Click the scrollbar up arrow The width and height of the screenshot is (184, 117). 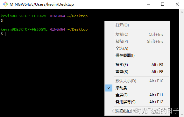coord(182,12)
